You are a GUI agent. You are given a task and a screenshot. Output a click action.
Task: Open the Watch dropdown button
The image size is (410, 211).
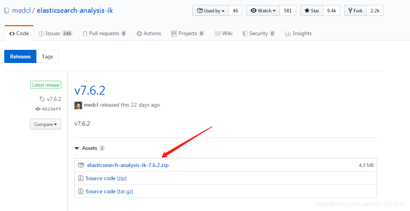tap(263, 11)
